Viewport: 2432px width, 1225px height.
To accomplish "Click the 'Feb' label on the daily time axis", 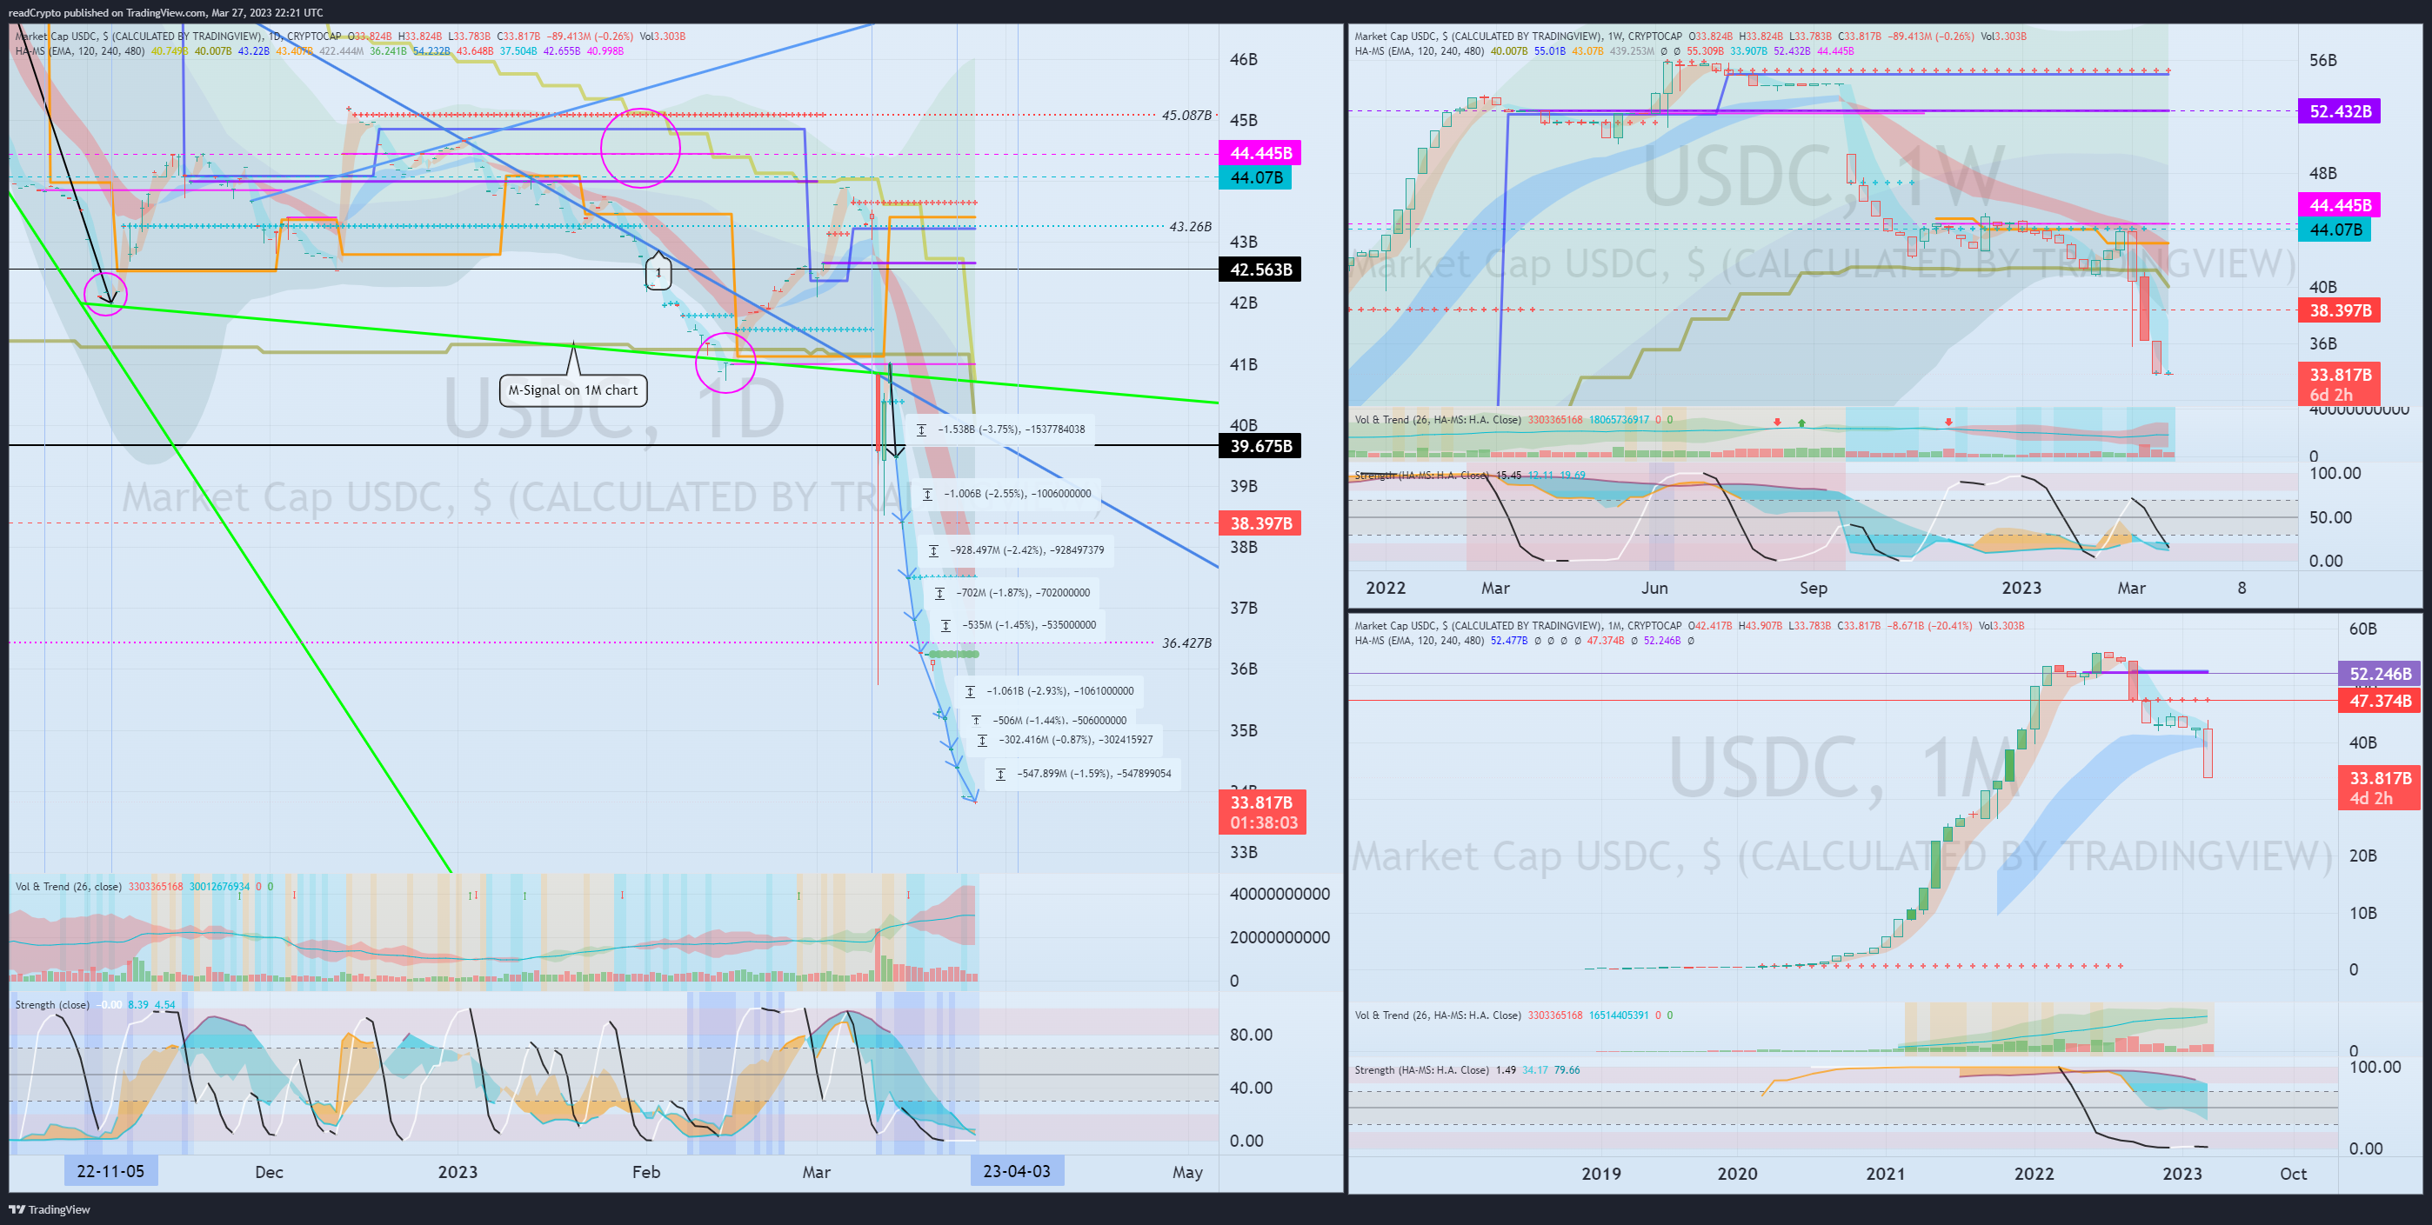I will tap(645, 1171).
